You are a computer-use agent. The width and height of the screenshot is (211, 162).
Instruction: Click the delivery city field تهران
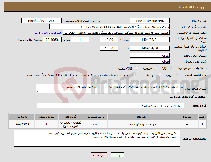click(149, 61)
